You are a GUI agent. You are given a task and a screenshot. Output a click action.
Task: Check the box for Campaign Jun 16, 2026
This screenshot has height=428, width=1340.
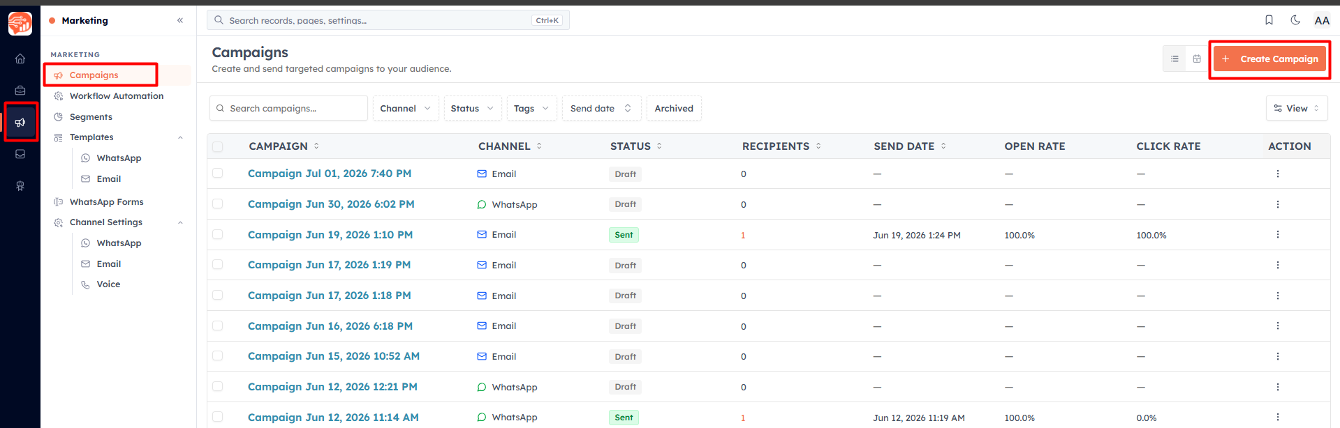pyautogui.click(x=218, y=326)
